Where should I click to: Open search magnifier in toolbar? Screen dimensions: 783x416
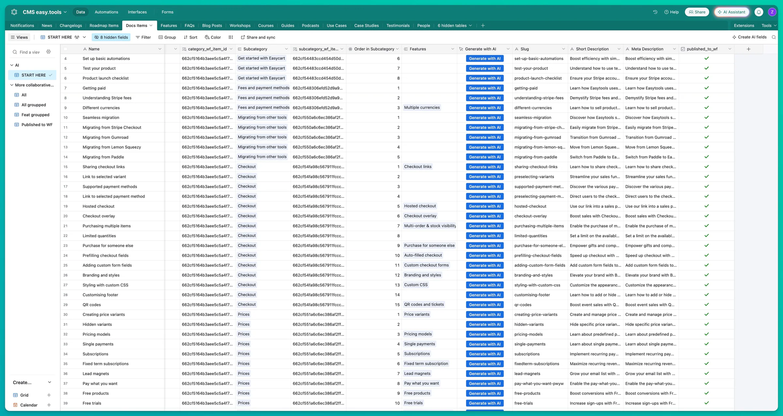coord(774,37)
